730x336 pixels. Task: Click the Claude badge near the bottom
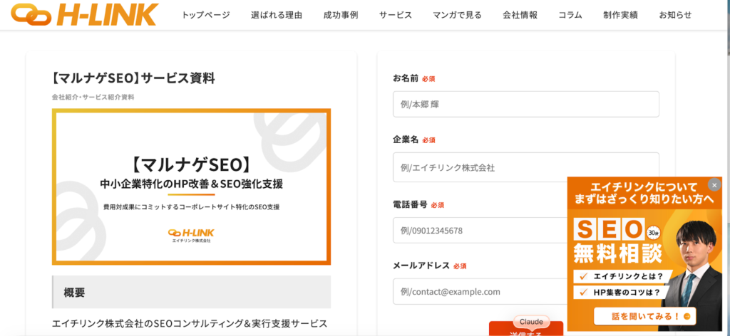531,322
